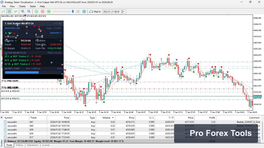Screen dimensions: 264x148
Task: Restore the window size
Action: [x=250, y=2]
